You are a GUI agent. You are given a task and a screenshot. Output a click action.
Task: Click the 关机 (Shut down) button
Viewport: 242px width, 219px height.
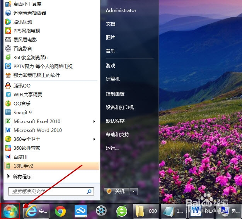coord(116,192)
